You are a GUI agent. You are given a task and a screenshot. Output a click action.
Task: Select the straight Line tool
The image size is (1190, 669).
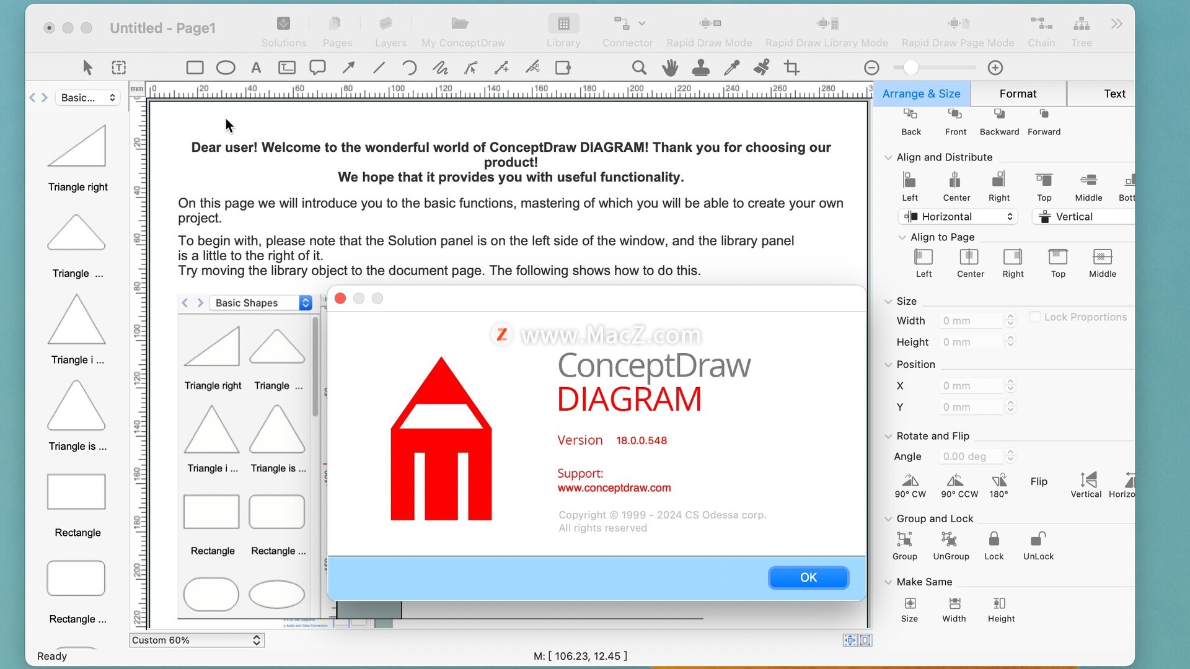379,68
